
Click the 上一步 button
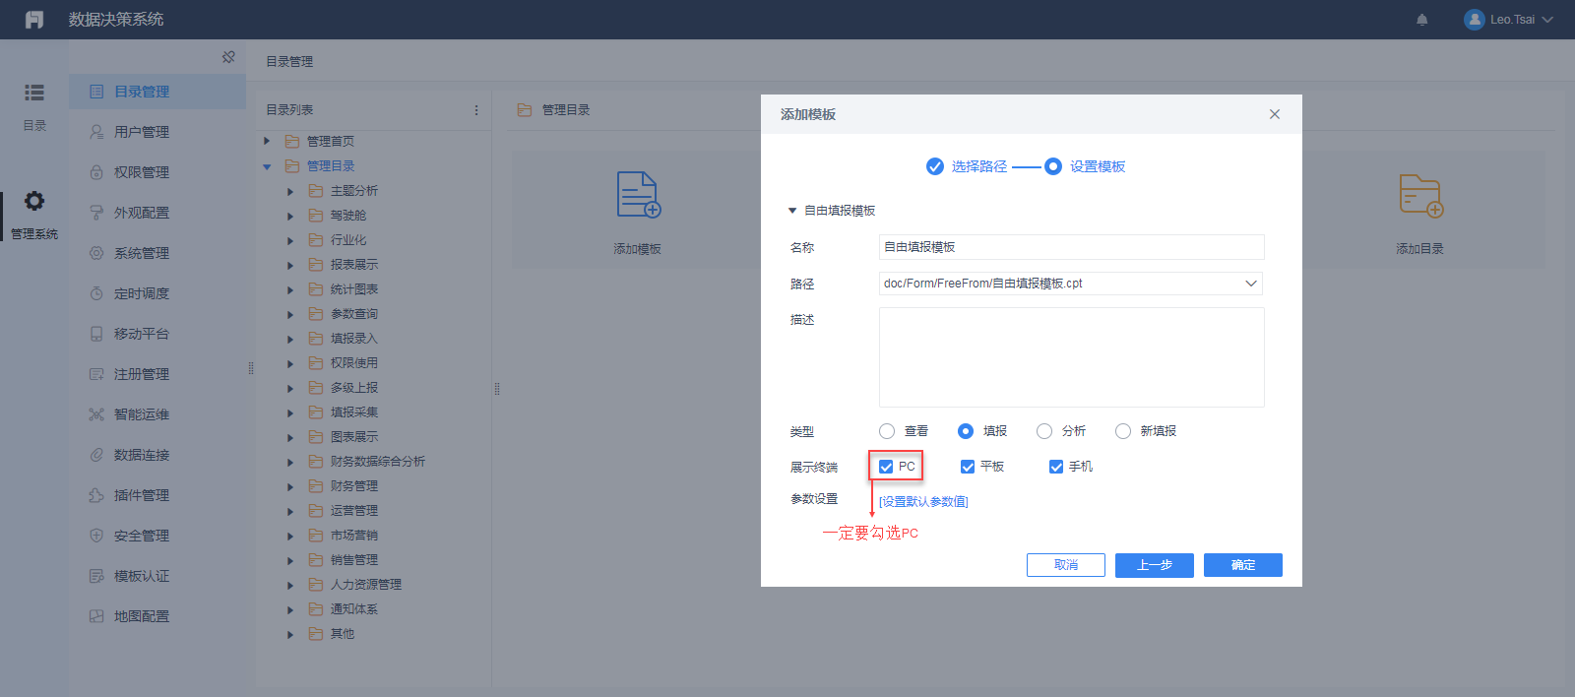[x=1155, y=565]
